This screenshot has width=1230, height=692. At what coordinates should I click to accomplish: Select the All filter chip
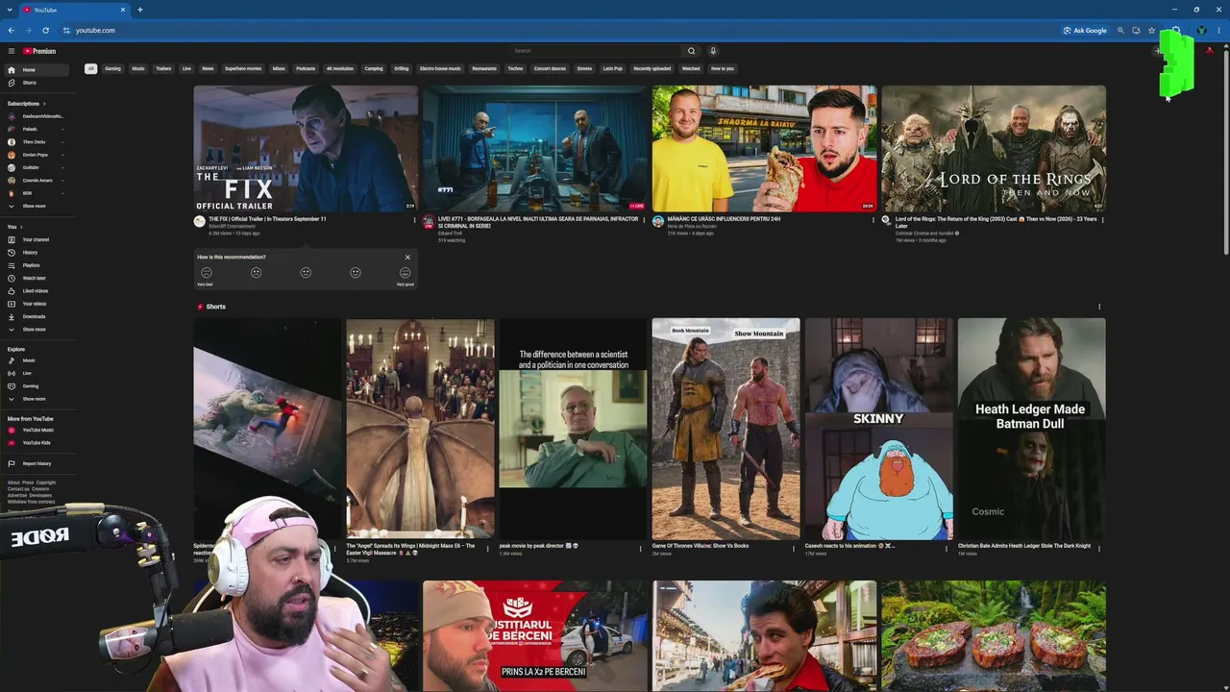click(90, 69)
